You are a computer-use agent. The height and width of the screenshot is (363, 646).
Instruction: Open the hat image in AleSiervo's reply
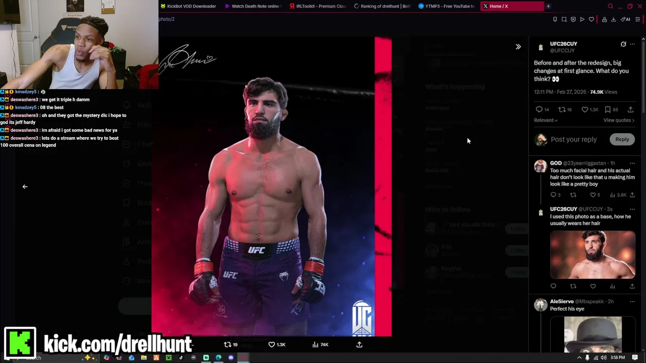click(x=593, y=335)
